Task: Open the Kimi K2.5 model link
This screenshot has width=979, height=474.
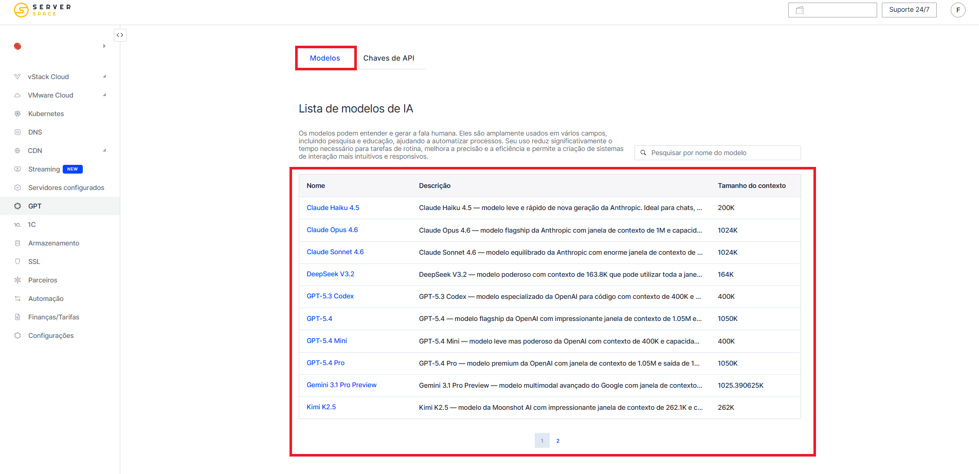Action: coord(321,407)
